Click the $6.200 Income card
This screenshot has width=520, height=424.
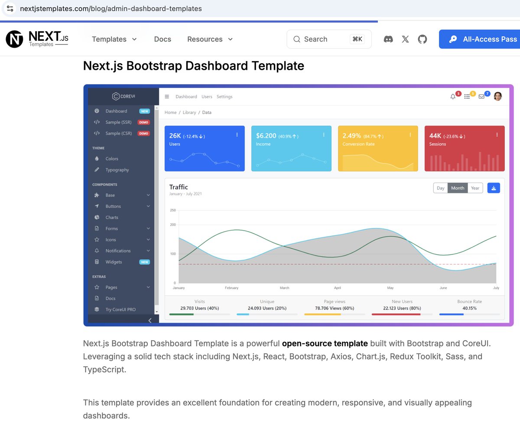click(291, 148)
